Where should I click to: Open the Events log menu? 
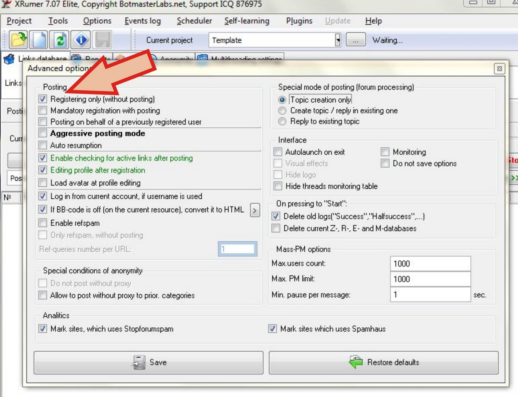coord(143,21)
